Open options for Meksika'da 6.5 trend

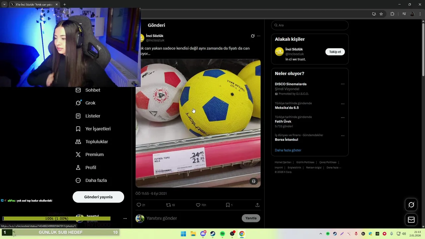pos(343,104)
